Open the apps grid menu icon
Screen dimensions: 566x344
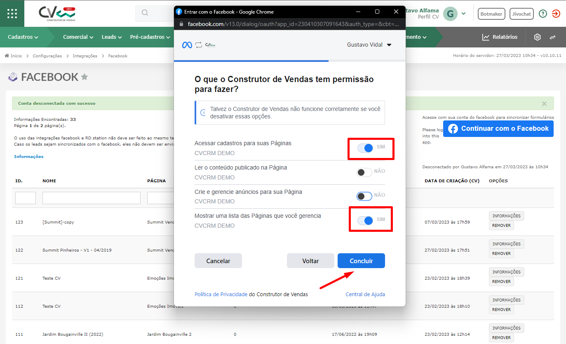[12, 13]
